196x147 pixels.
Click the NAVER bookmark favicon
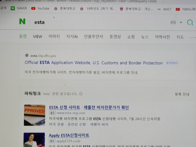pos(13,8)
